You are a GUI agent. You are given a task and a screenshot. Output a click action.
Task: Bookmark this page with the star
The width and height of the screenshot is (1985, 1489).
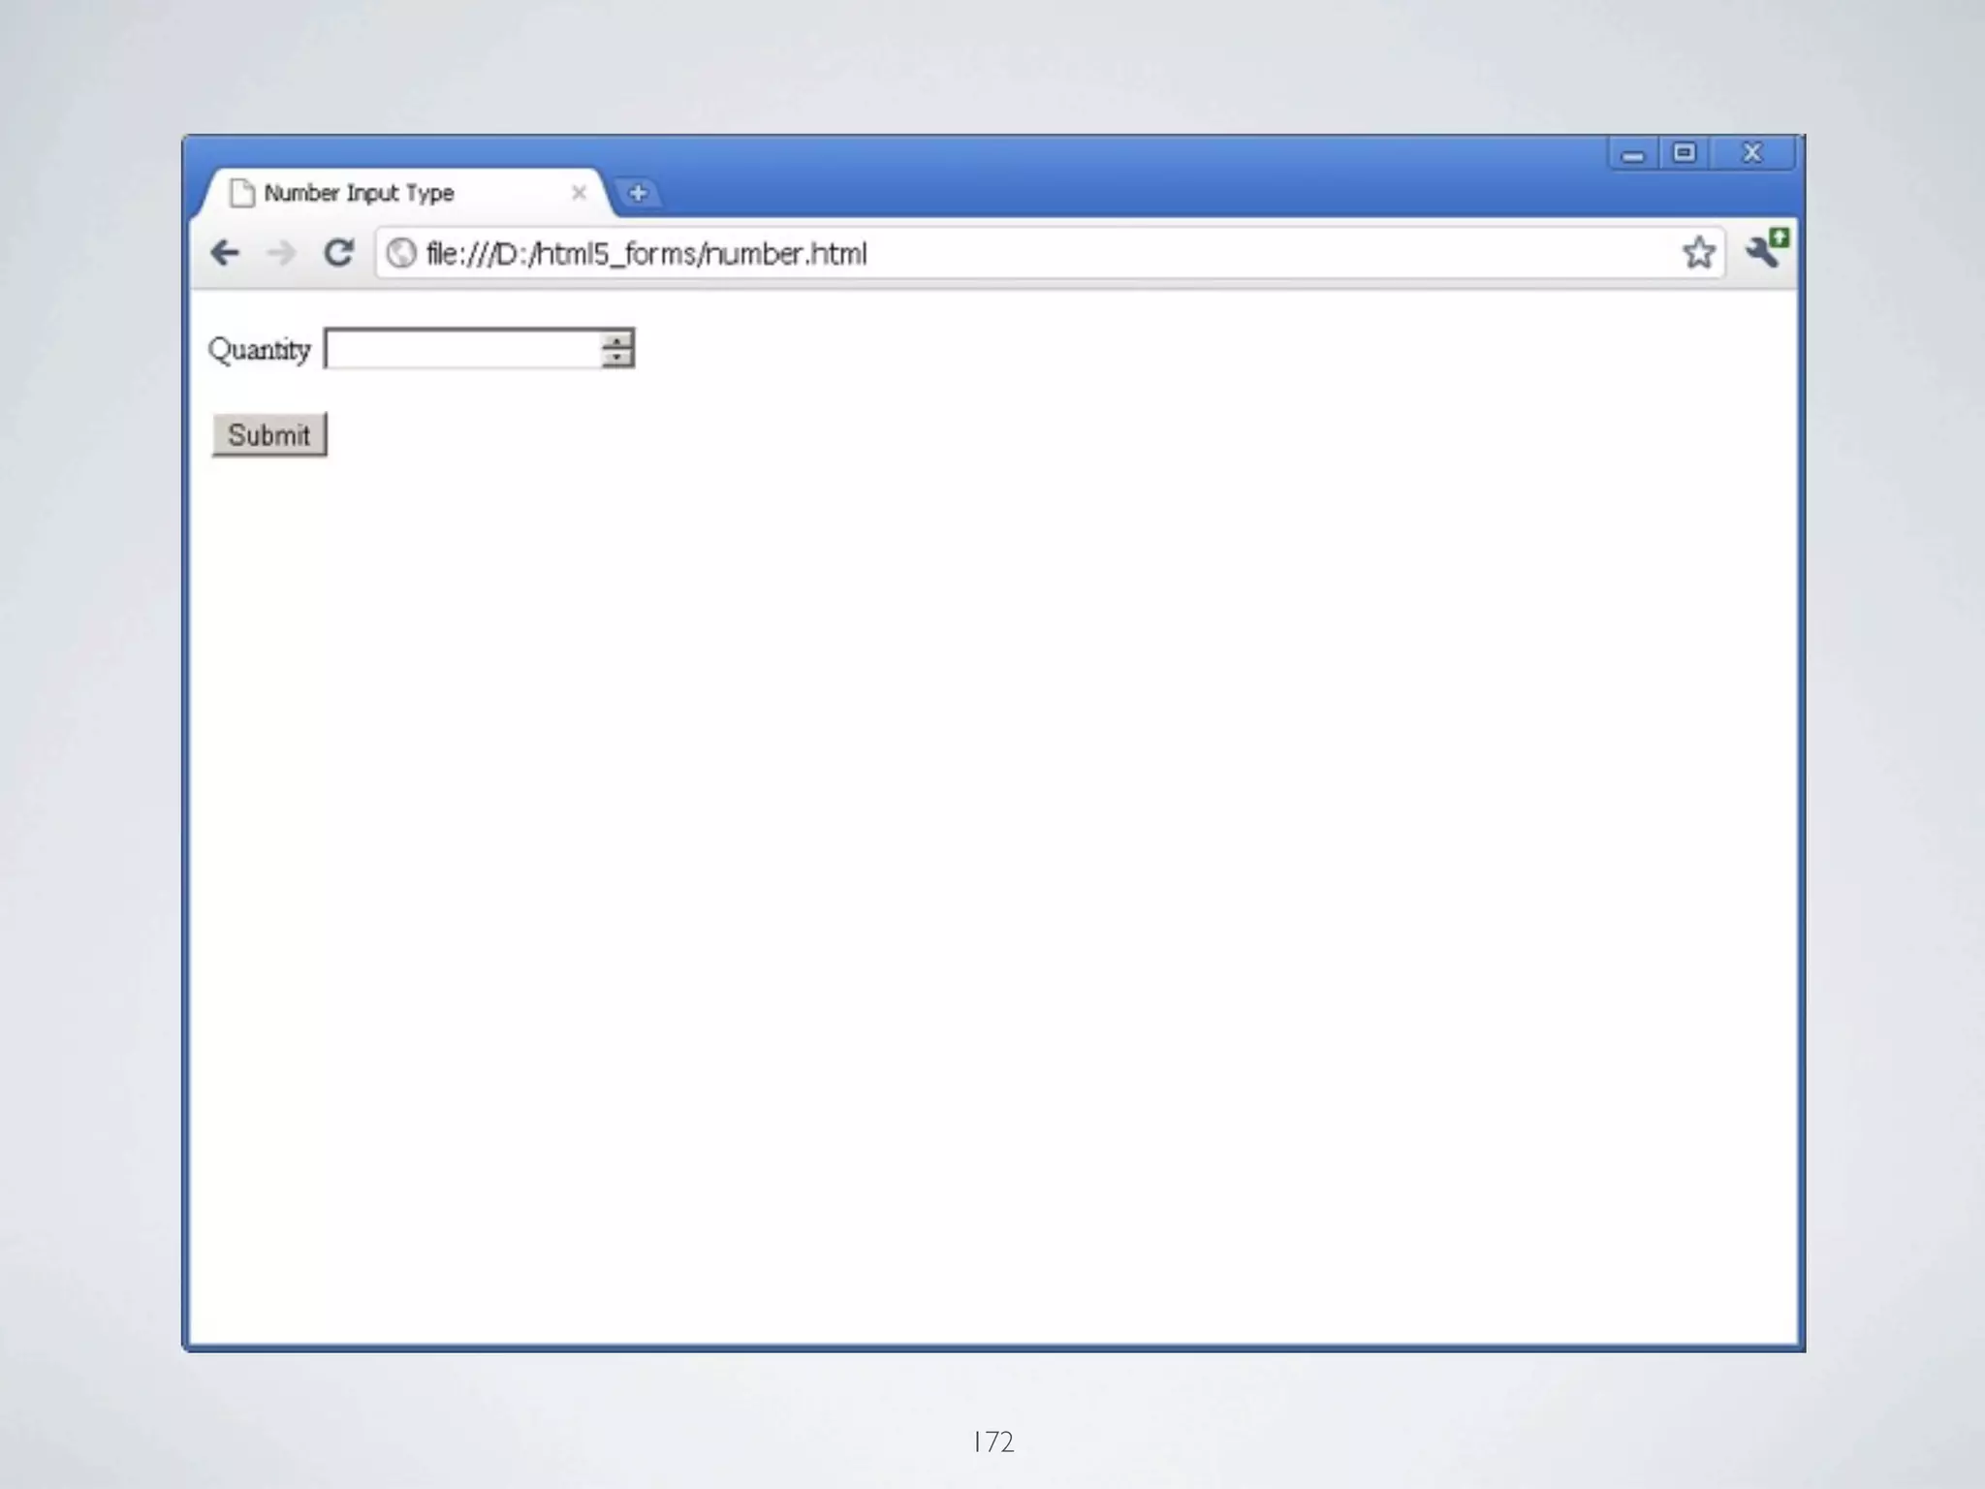1698,253
